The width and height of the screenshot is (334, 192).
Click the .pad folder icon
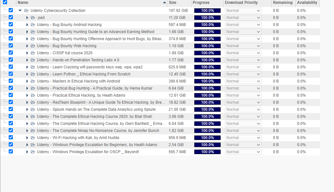pos(33,17)
